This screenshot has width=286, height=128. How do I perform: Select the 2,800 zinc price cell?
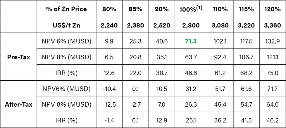(x=190, y=25)
